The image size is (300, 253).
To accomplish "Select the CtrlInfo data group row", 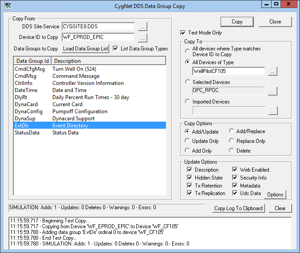I will tap(90, 83).
